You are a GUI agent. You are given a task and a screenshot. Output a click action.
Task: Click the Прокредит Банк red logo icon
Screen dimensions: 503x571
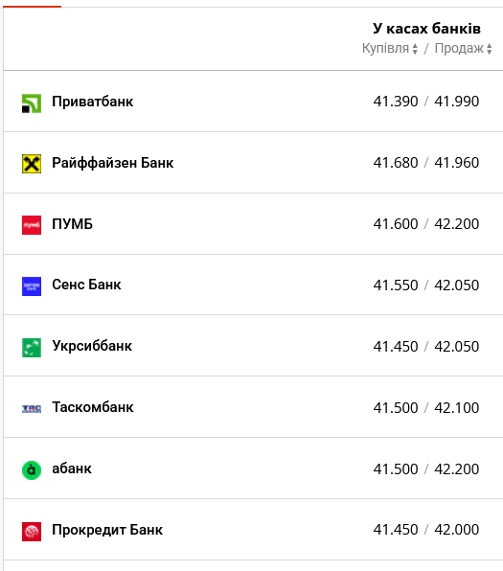pyautogui.click(x=32, y=532)
